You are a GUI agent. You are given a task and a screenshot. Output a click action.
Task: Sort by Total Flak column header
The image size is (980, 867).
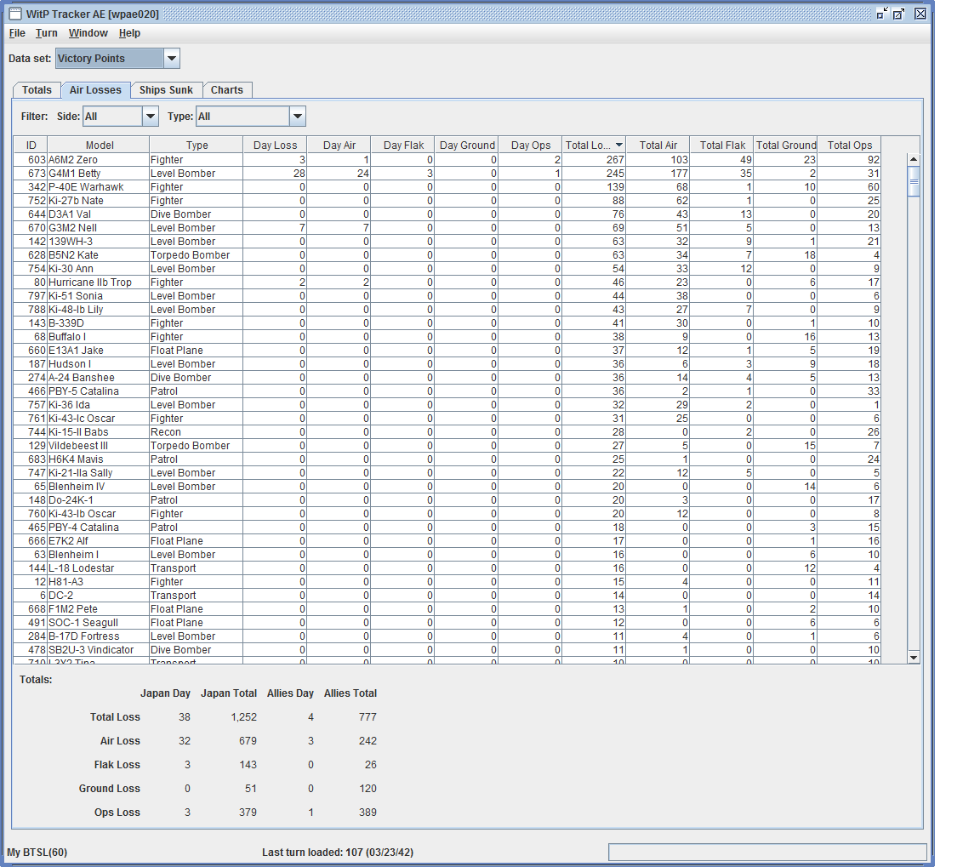pyautogui.click(x=722, y=145)
